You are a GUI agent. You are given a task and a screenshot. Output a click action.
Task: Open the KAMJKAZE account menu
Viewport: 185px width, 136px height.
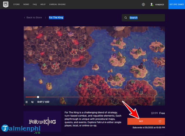tap(160, 4)
